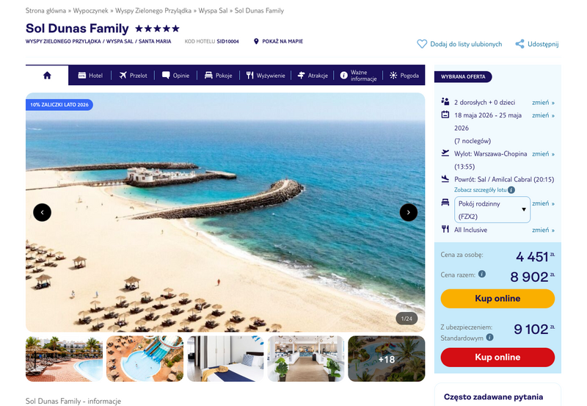This screenshot has width=587, height=406.
Task: Open Wyspa Sal breadcrumb link
Action: tap(213, 10)
